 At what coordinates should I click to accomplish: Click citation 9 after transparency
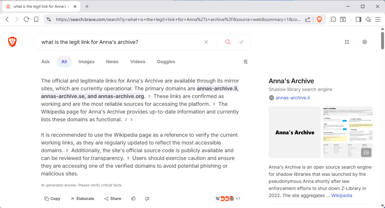point(128,158)
